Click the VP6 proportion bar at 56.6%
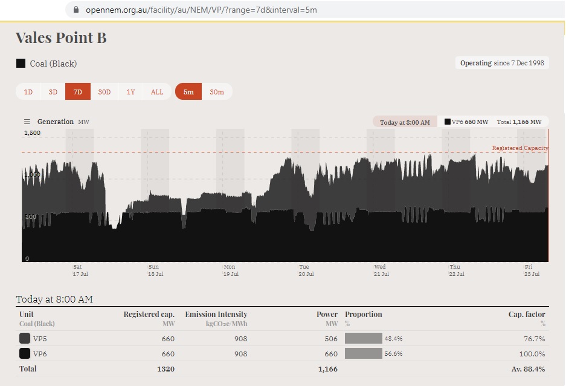 pyautogui.click(x=364, y=353)
